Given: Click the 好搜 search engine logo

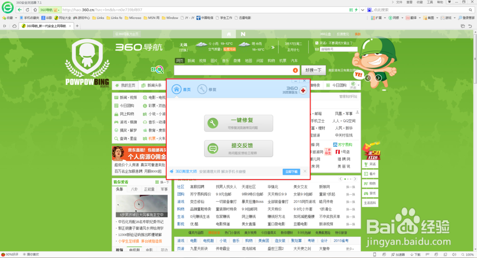Looking at the screenshot, I should point(157,70).
